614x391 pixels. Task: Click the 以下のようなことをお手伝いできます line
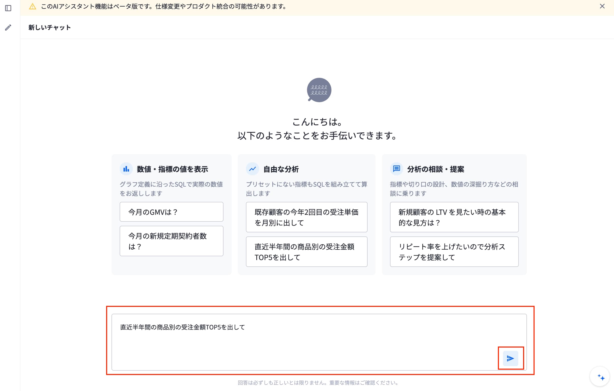[x=317, y=136]
